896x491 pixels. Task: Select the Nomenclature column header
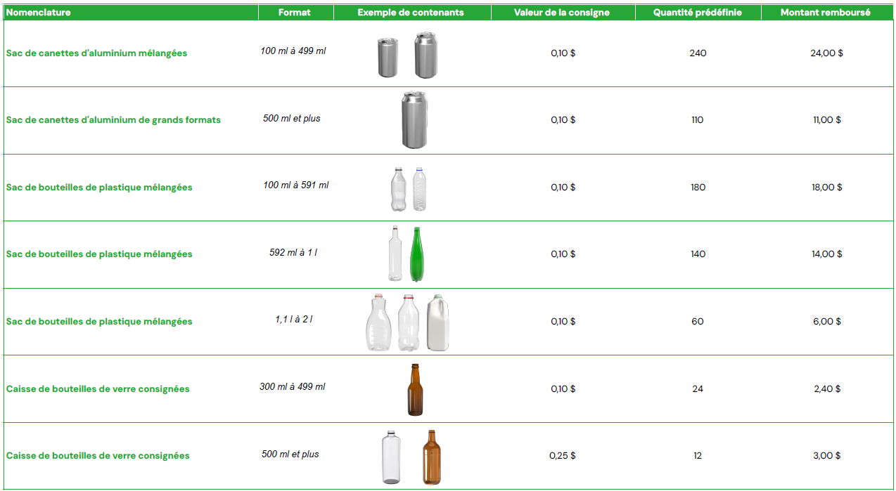pyautogui.click(x=39, y=13)
